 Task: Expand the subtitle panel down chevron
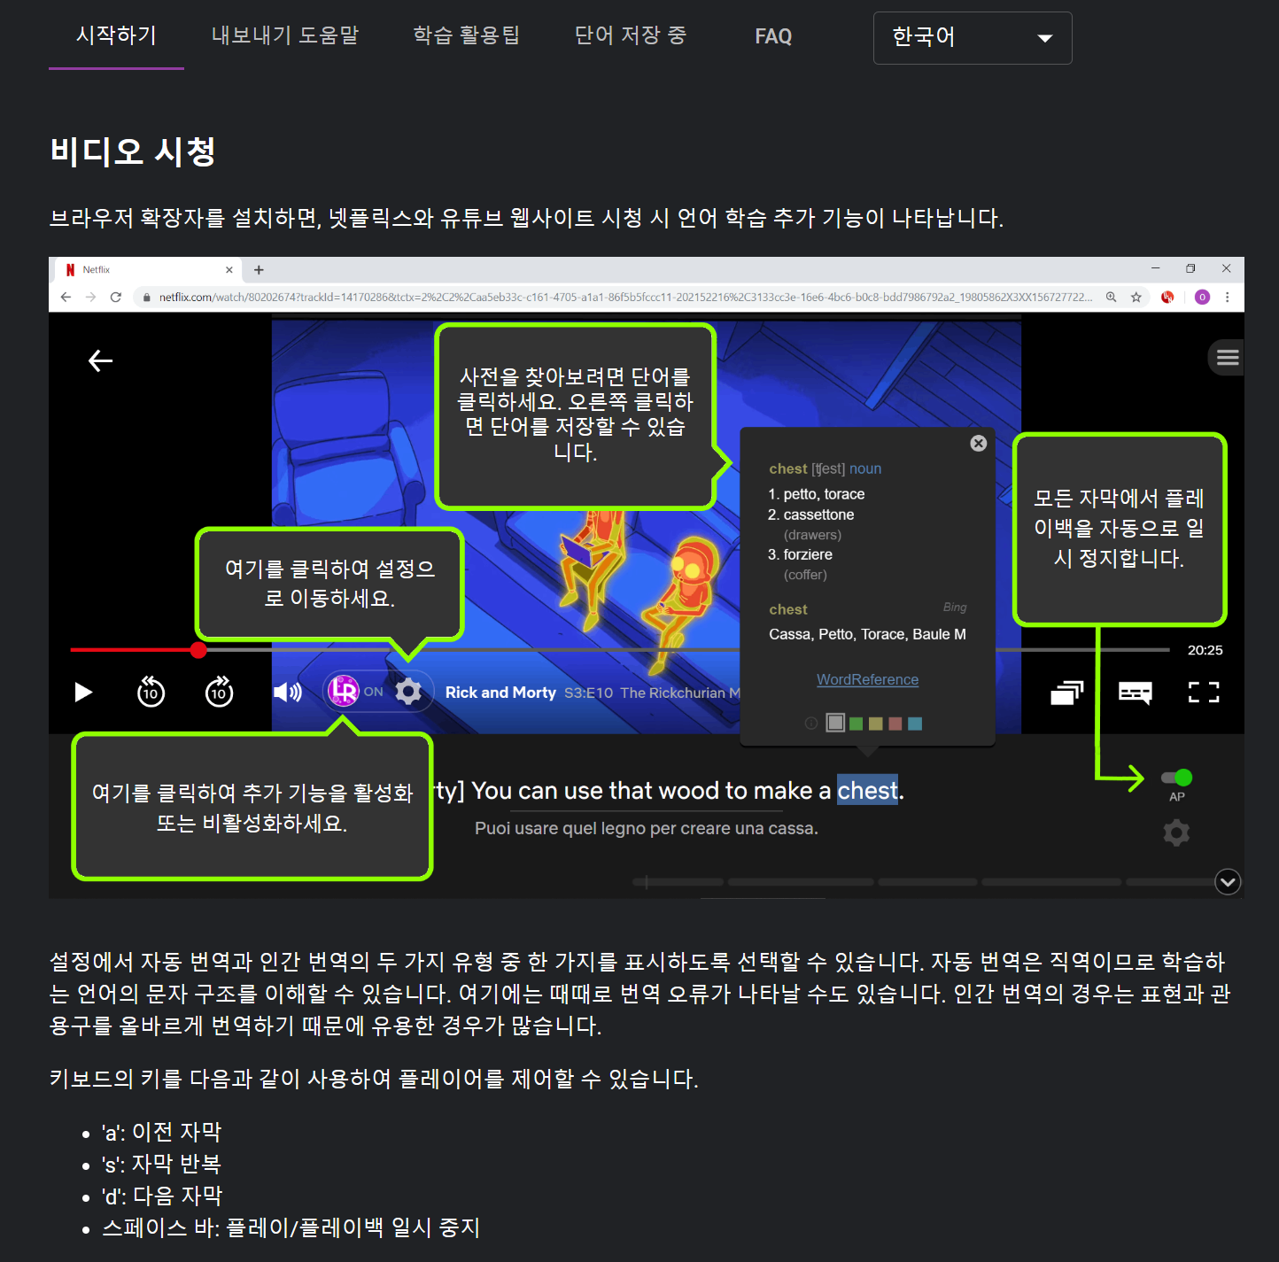pyautogui.click(x=1228, y=882)
